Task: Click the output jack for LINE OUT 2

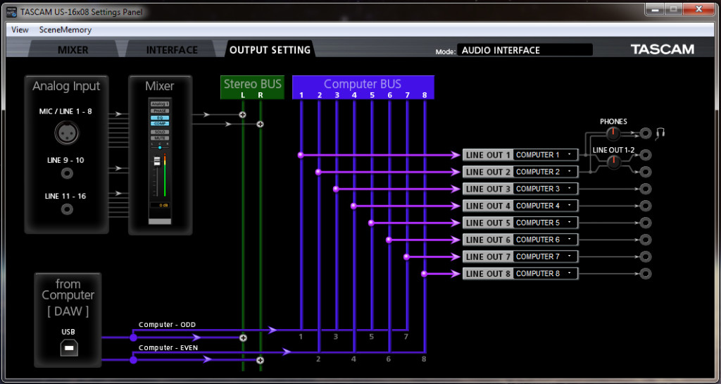Action: pyautogui.click(x=646, y=172)
